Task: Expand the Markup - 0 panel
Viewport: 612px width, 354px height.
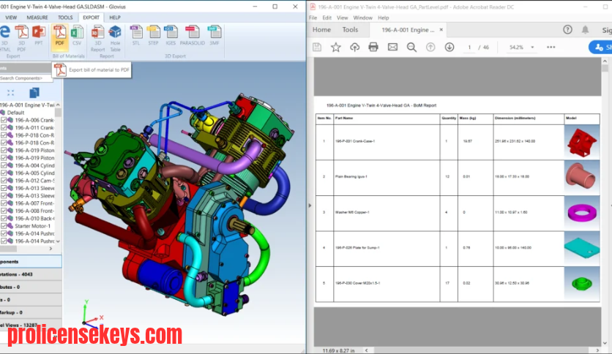Action: pyautogui.click(x=31, y=312)
